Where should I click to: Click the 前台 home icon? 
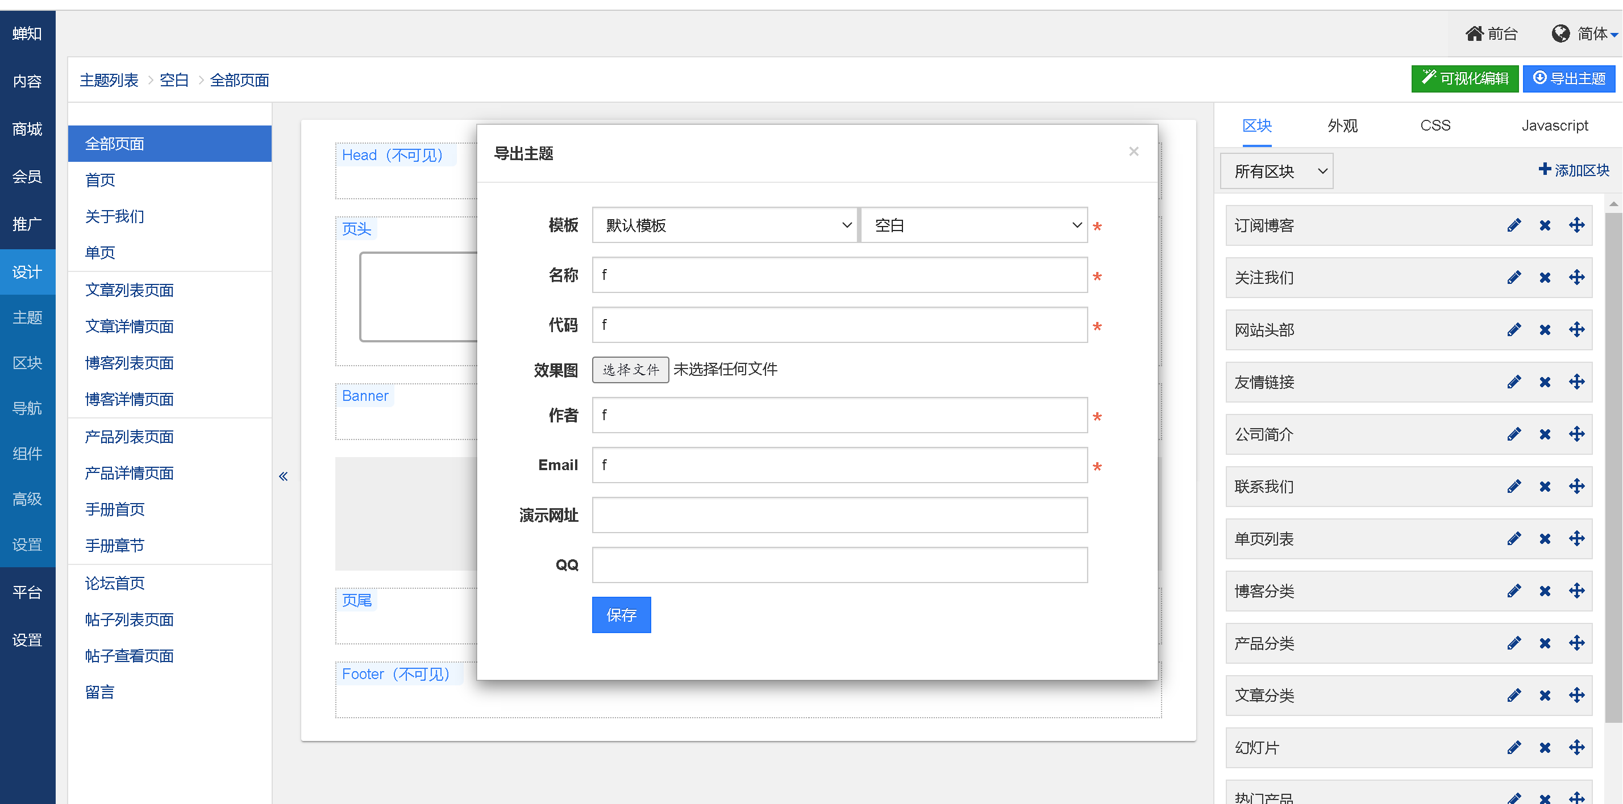[1474, 33]
